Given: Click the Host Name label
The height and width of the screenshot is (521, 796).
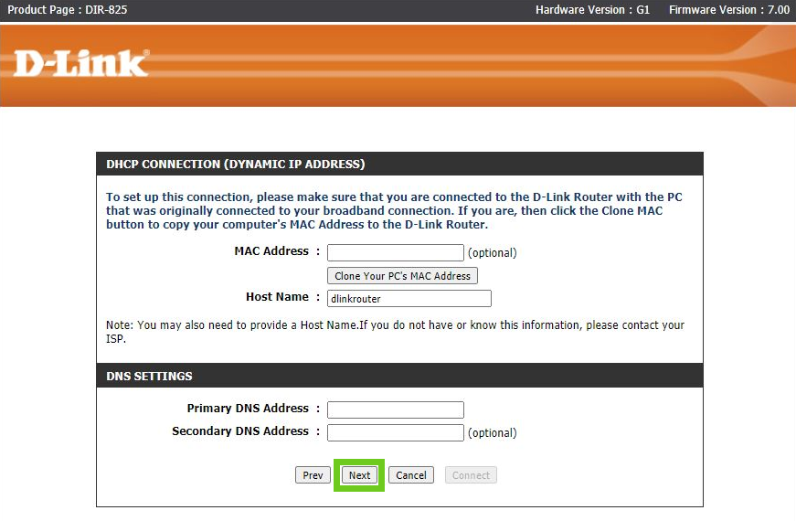Looking at the screenshot, I should [277, 297].
